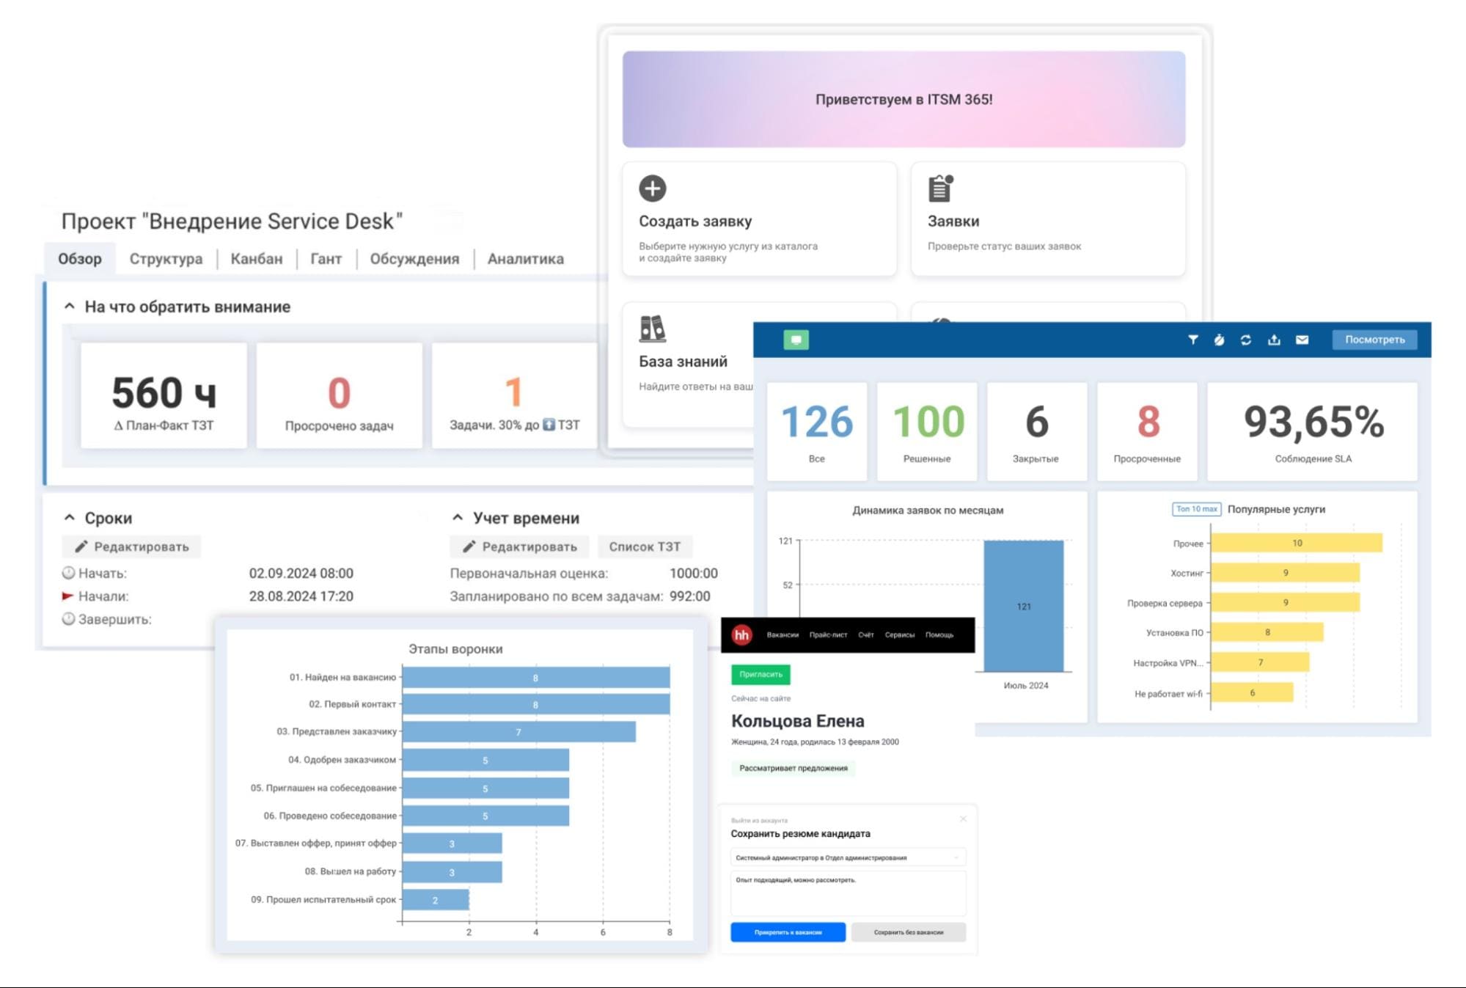This screenshot has height=988, width=1466.
Task: Toggle the Топ 10 max badge
Action: click(1196, 509)
